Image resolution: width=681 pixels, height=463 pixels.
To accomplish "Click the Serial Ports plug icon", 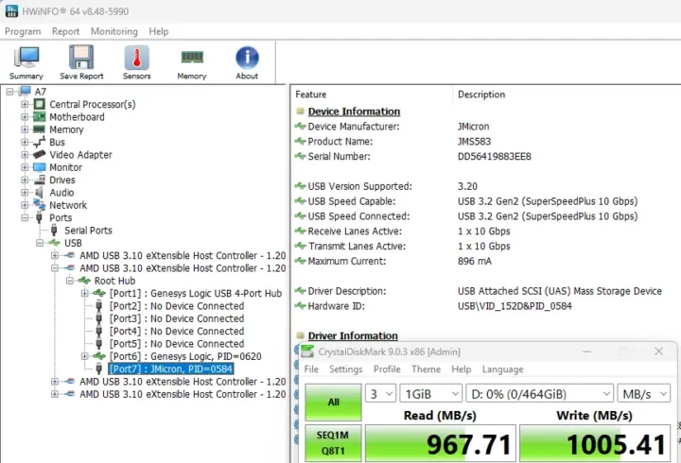I will coord(54,230).
